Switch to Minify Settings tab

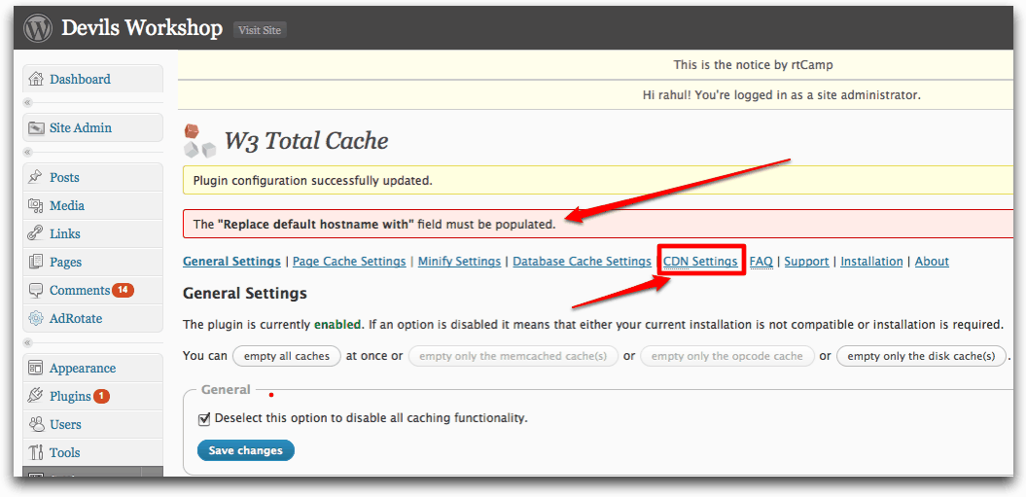coord(459,262)
